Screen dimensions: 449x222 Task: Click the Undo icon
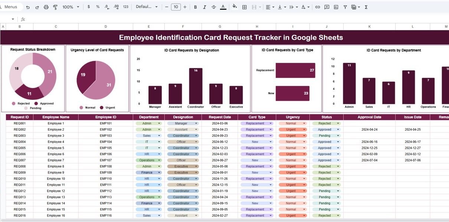pos(28,7)
